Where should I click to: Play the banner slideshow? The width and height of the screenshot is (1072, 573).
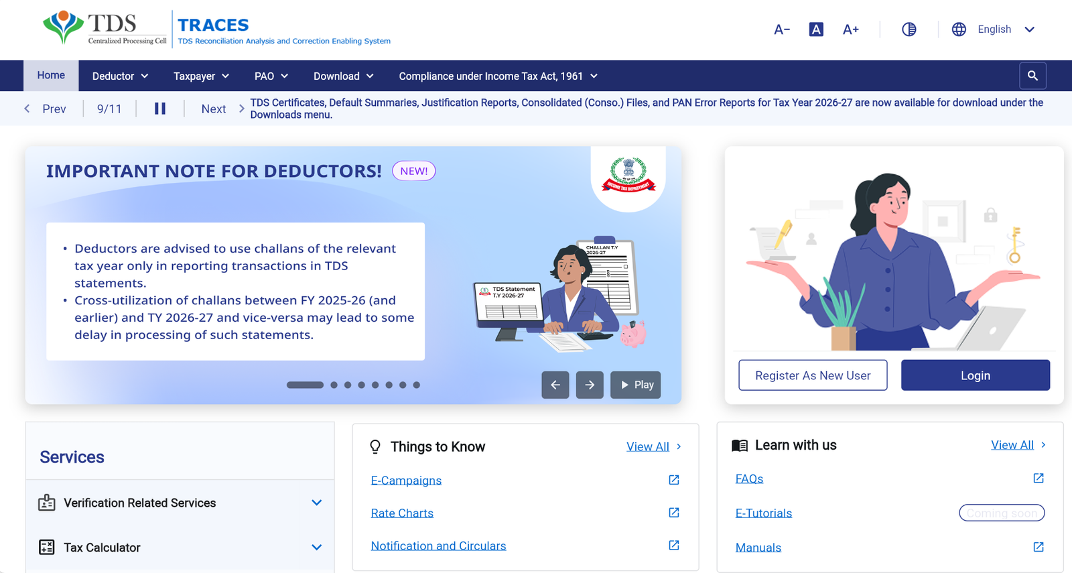click(636, 385)
